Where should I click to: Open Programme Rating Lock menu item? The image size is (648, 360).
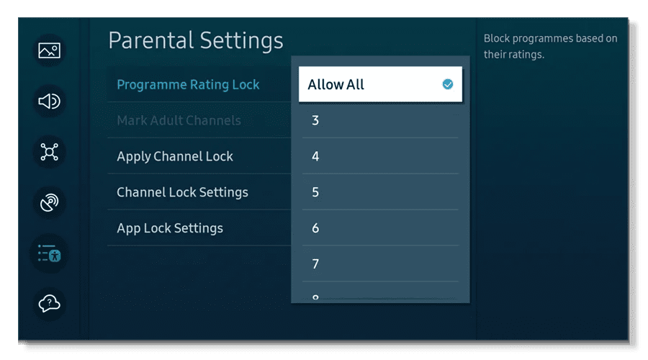pos(189,84)
